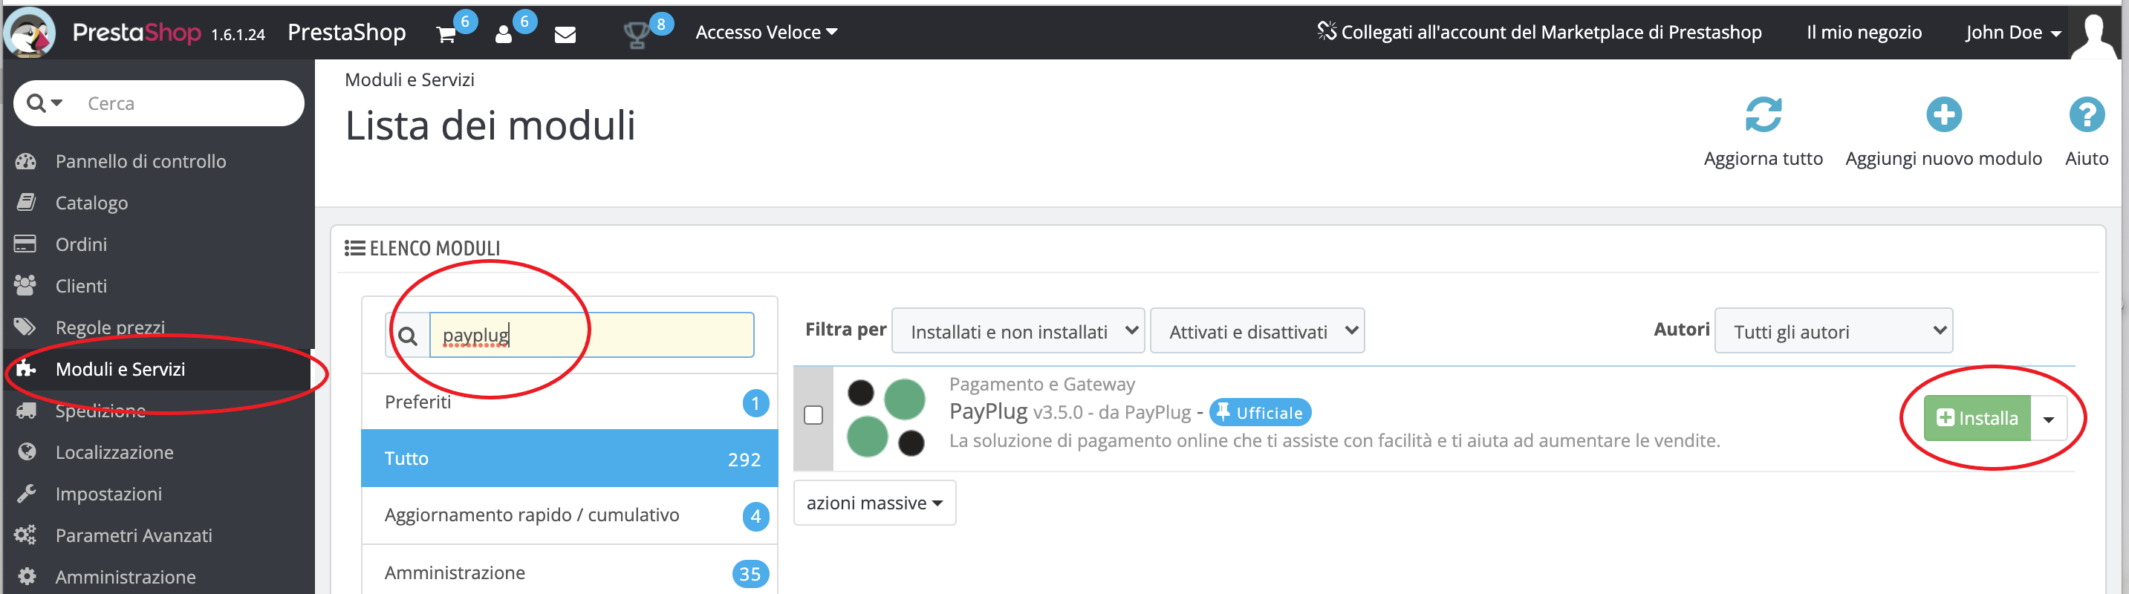Click Collegati all'account del Marketplace link
This screenshot has width=2129, height=594.
(x=1539, y=32)
